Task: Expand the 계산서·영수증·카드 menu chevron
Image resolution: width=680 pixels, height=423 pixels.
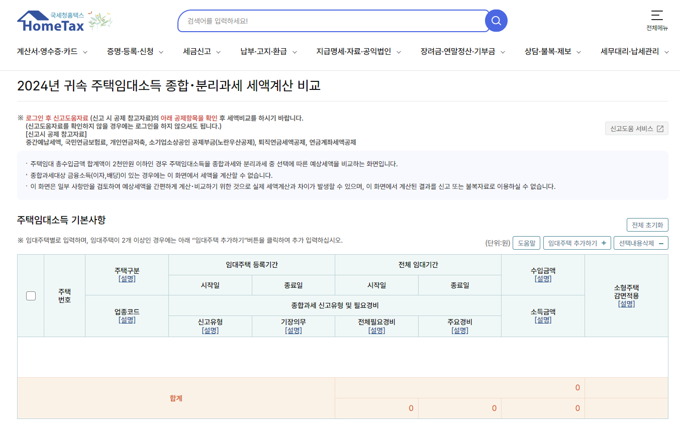Action: [x=85, y=52]
